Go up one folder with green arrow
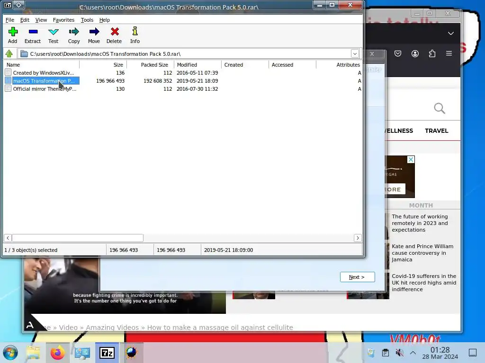This screenshot has height=363, width=485. pos(9,54)
